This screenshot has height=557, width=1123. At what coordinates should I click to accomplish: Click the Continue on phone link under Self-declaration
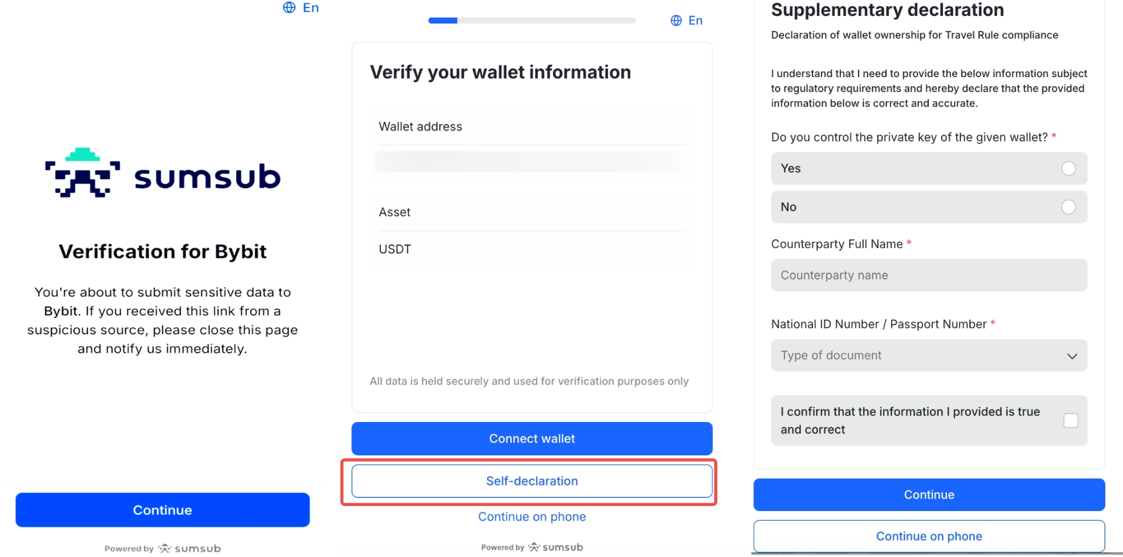coord(532,517)
